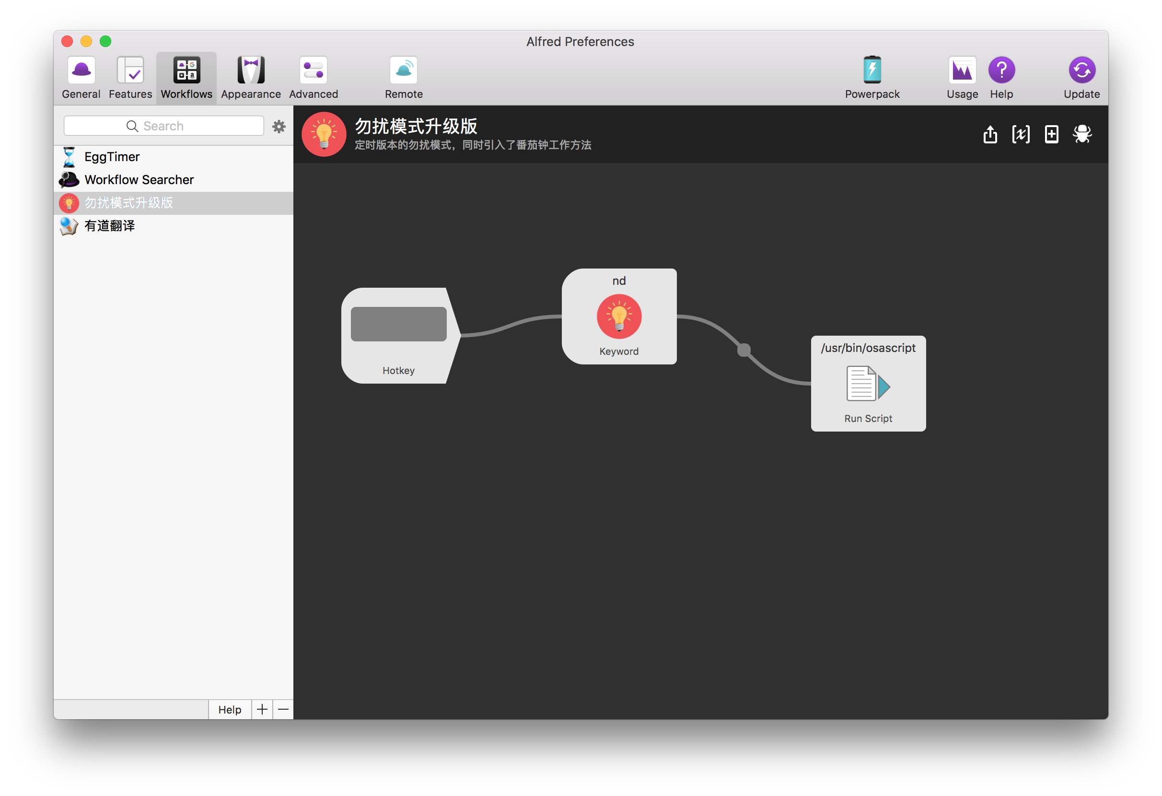The image size is (1162, 796).
Task: Click the Update icon
Action: [1080, 76]
